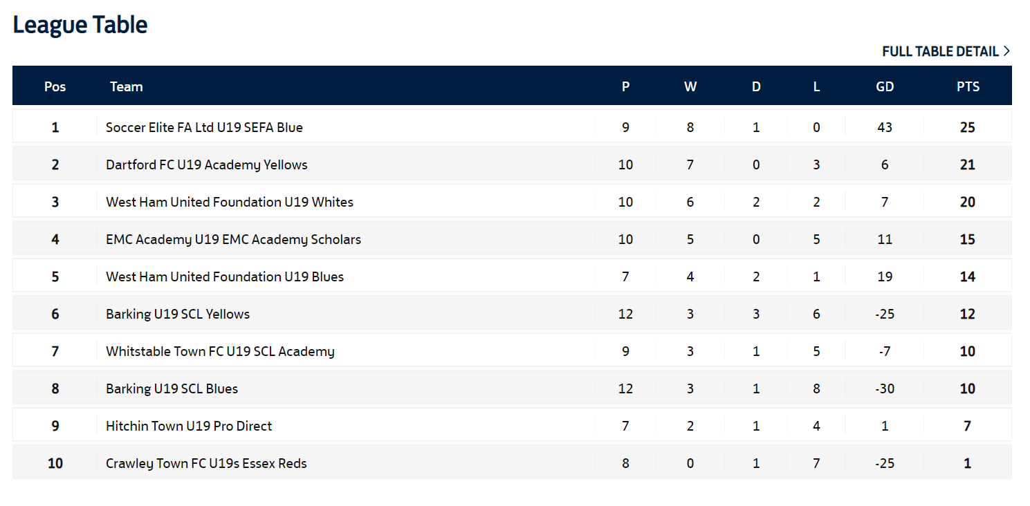Select West Ham United Foundation U19 Whites
Image resolution: width=1030 pixels, height=506 pixels.
coord(229,202)
